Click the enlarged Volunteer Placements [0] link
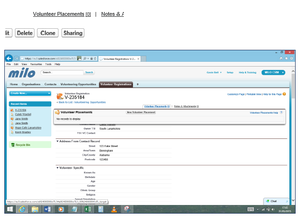Viewport: 298px width, 216px height. tap(62, 14)
